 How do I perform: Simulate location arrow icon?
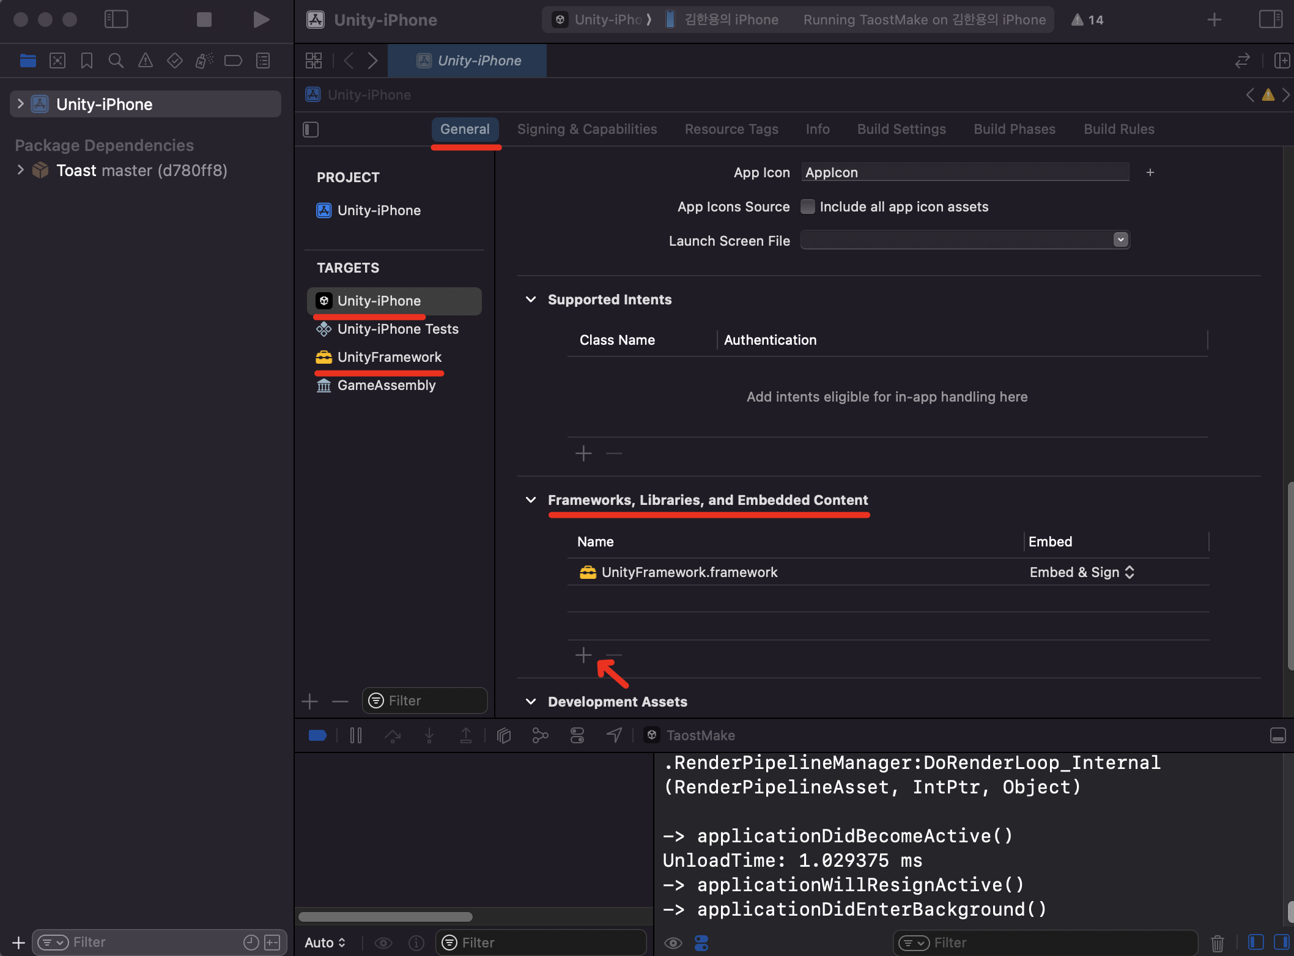pos(615,735)
